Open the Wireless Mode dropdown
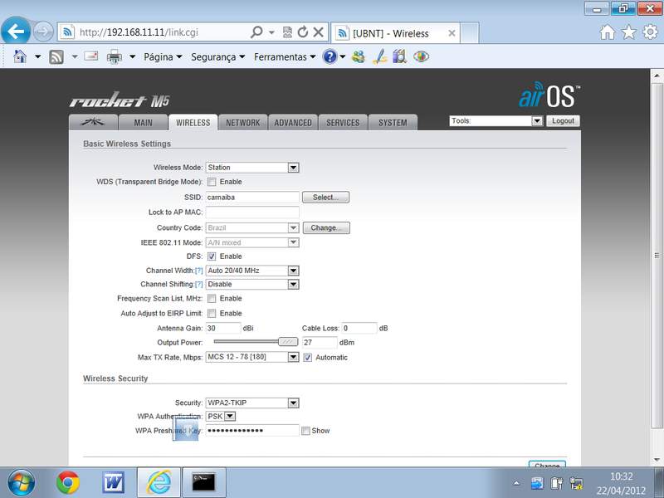This screenshot has height=498, width=664. [252, 168]
